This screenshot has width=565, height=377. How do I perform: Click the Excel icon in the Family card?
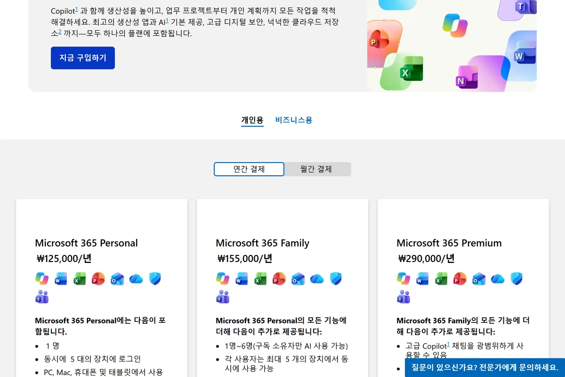click(x=260, y=279)
